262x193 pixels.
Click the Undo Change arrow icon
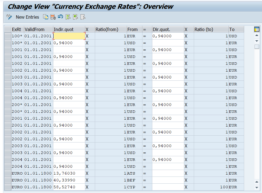coord(60,17)
